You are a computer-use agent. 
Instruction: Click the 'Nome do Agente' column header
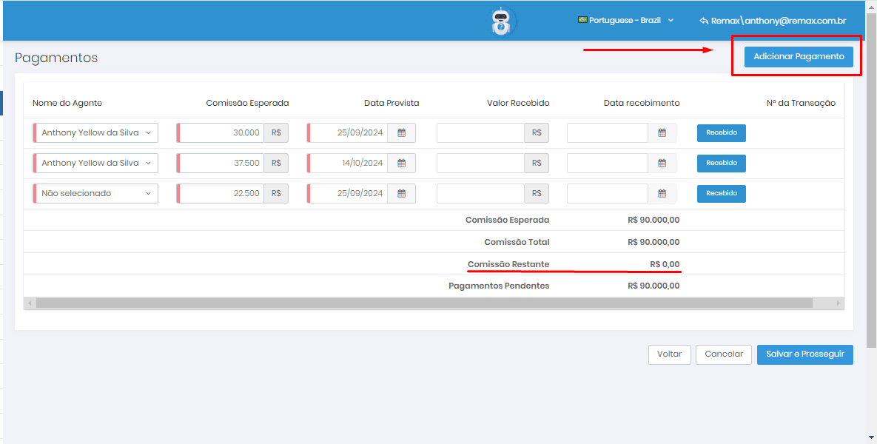(67, 103)
